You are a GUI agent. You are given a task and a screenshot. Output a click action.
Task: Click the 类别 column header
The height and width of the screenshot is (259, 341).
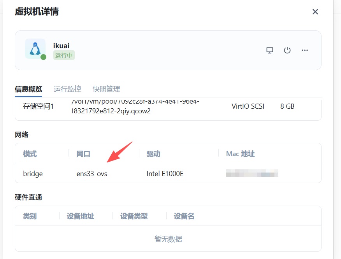click(30, 216)
